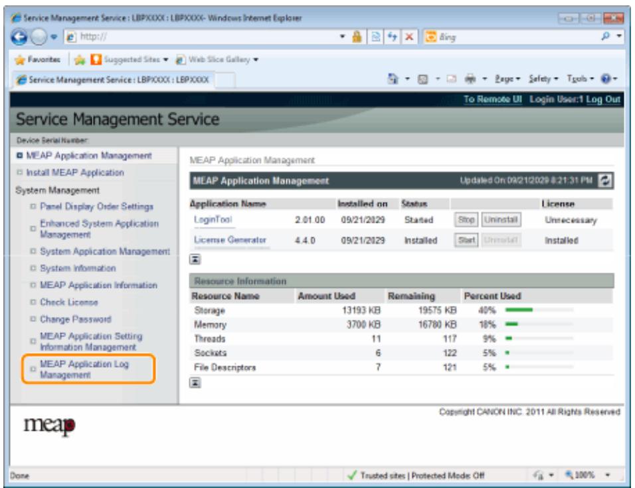Click the empty New Tab button
The width and height of the screenshot is (635, 488).
coord(225,80)
